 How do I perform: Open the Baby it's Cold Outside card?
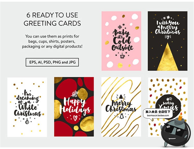(x=121, y=41)
